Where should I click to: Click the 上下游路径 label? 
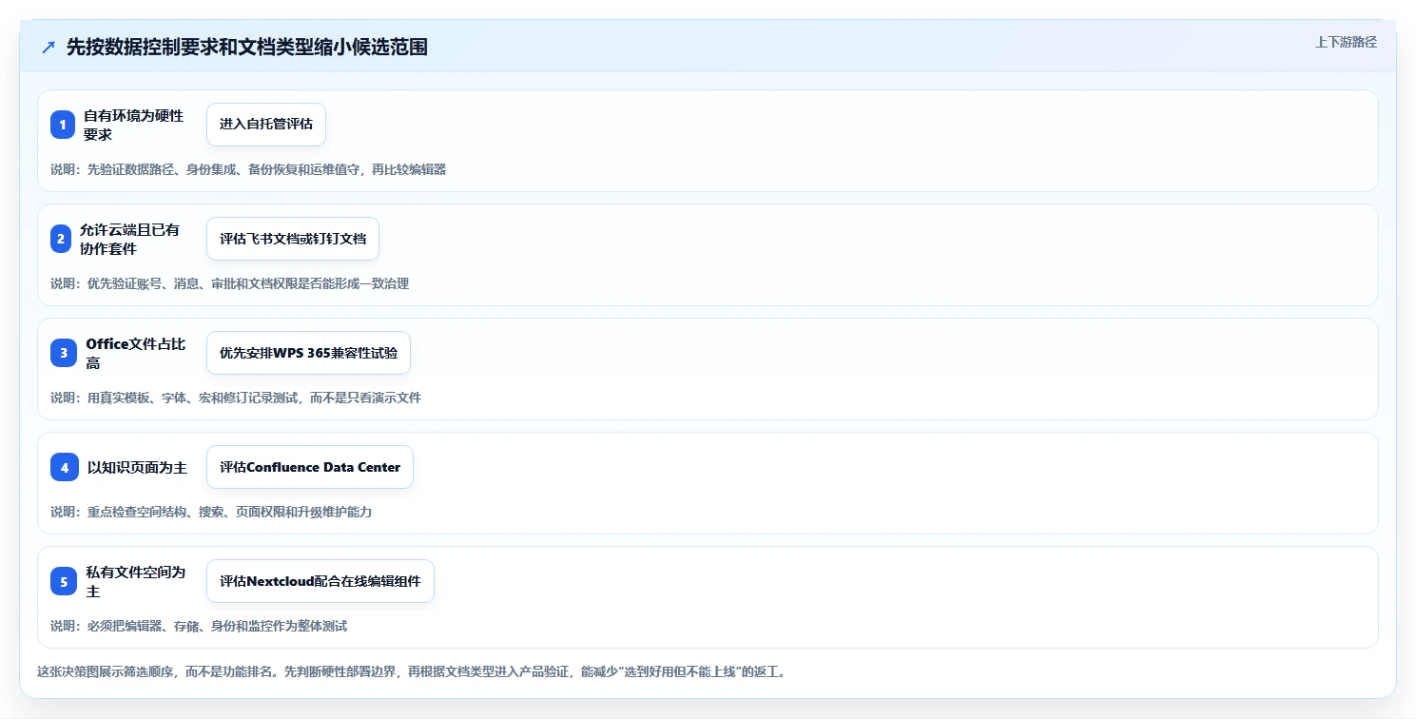coord(1346,42)
